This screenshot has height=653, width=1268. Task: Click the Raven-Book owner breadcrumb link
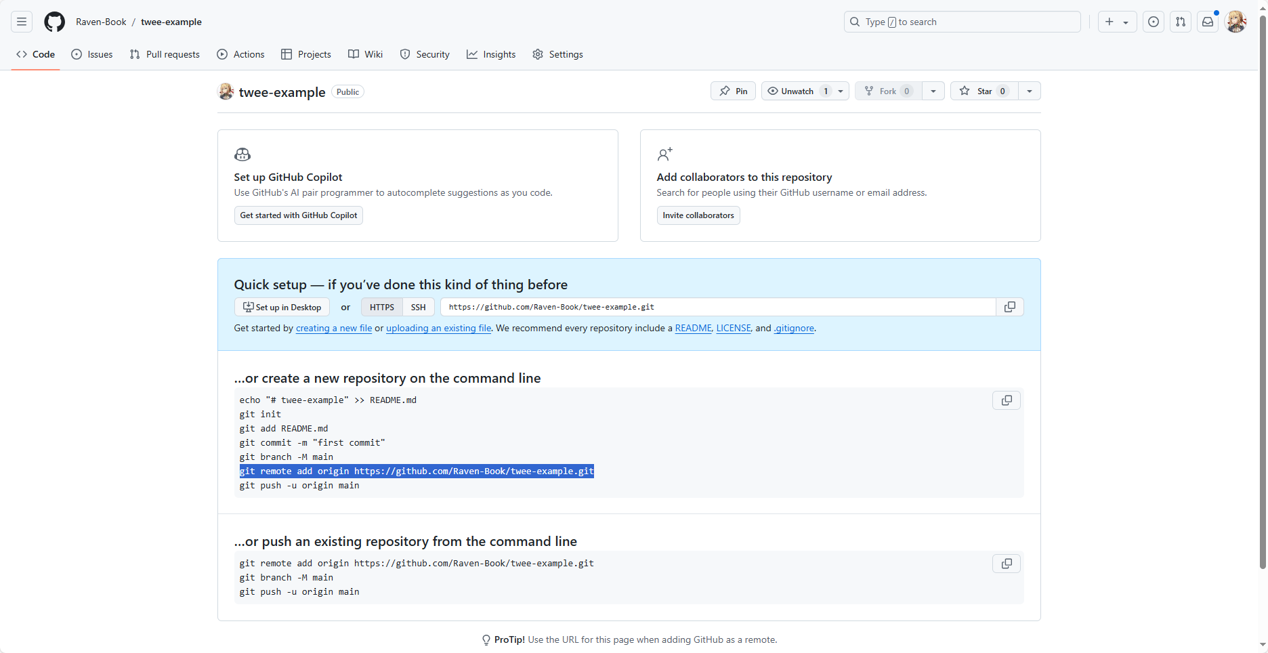click(101, 22)
